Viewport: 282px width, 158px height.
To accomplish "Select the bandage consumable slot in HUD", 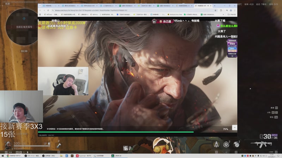I will coord(59,146).
